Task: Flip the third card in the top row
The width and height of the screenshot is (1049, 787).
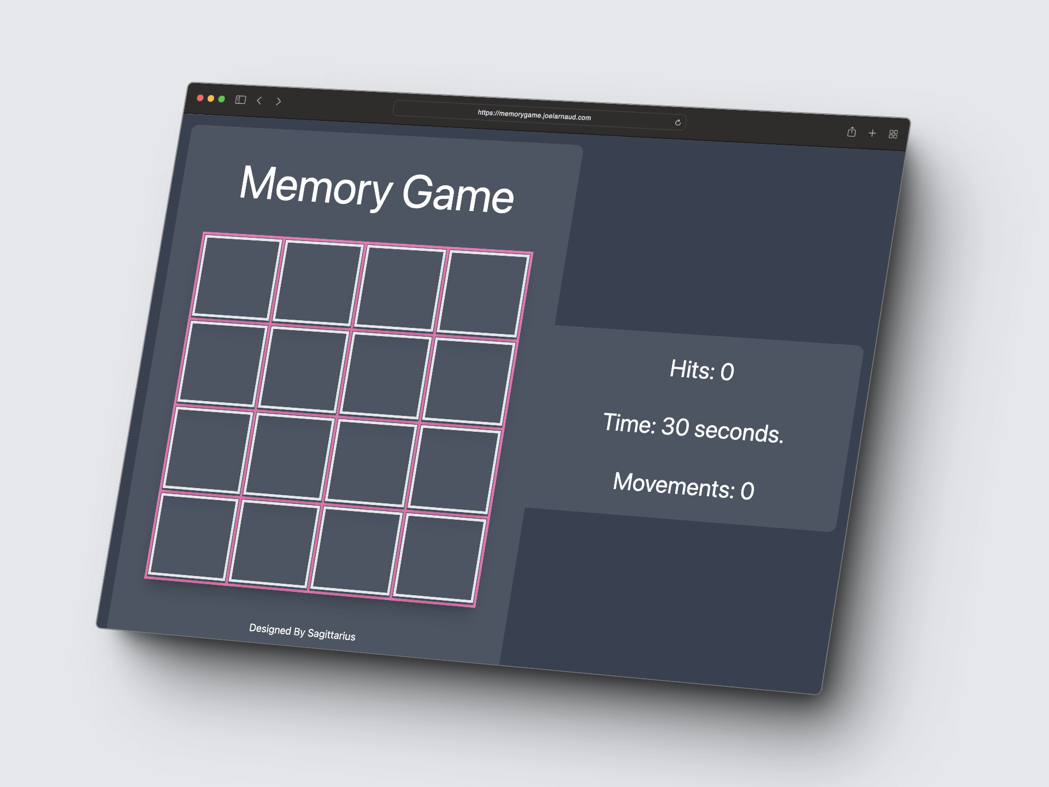Action: pyautogui.click(x=400, y=289)
